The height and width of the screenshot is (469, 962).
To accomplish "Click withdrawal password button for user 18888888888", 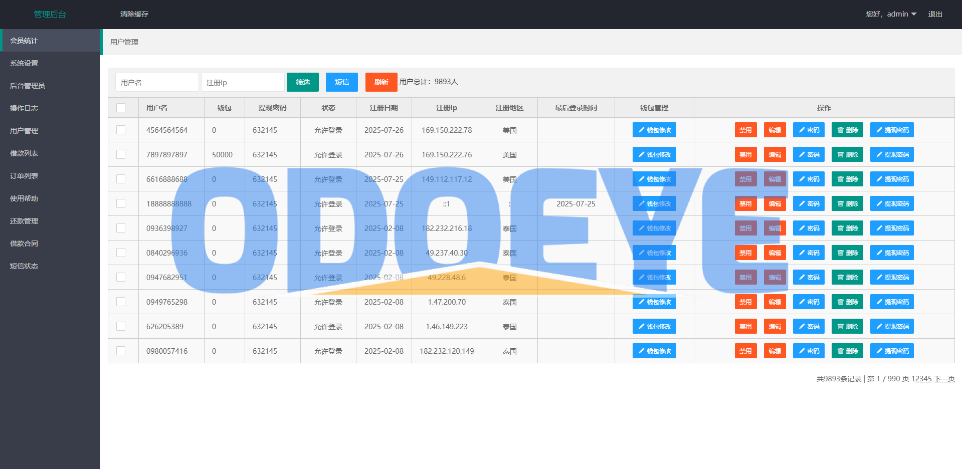I will (891, 203).
